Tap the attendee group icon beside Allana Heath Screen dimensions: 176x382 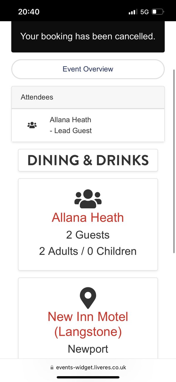click(x=32, y=125)
